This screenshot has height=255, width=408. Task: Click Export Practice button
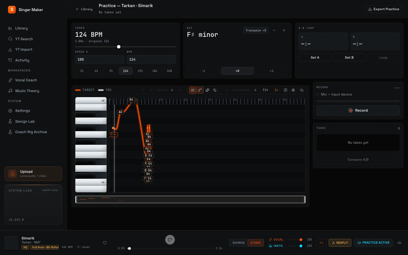[384, 9]
